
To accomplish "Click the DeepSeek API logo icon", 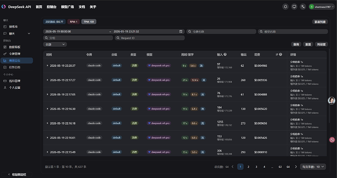I will (x=3, y=7).
